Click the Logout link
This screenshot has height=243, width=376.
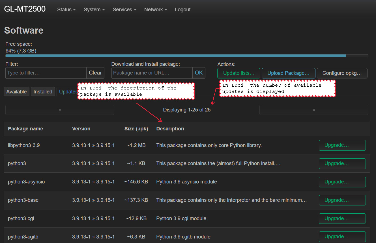pyautogui.click(x=182, y=10)
